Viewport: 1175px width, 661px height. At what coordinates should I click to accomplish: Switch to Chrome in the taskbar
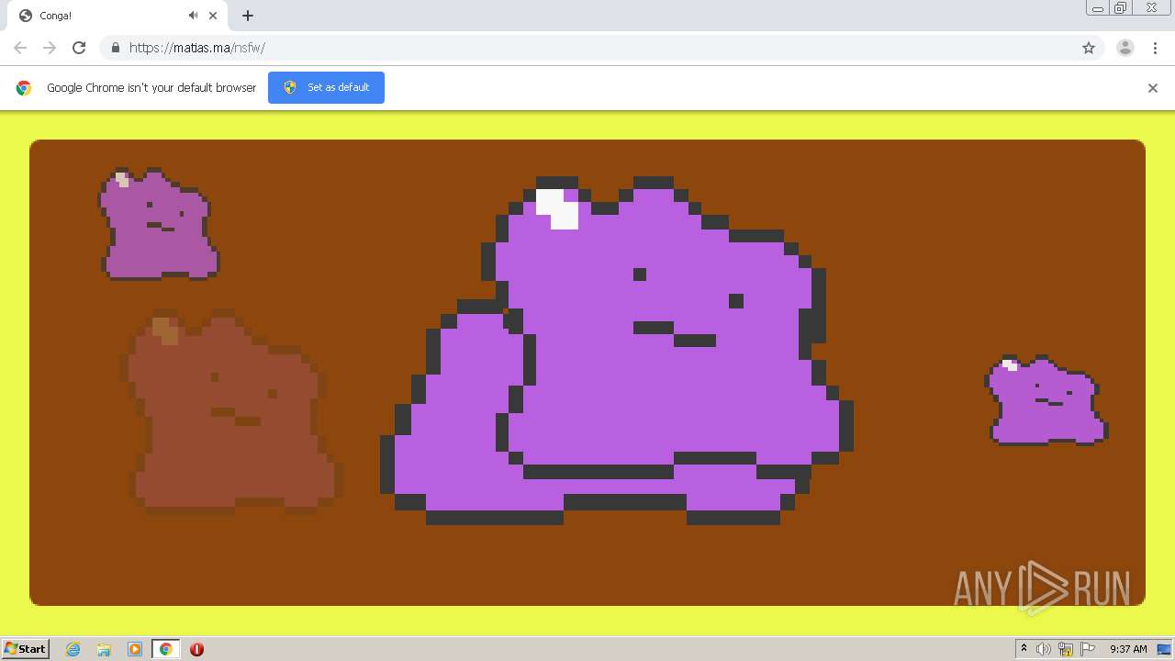[x=166, y=649]
